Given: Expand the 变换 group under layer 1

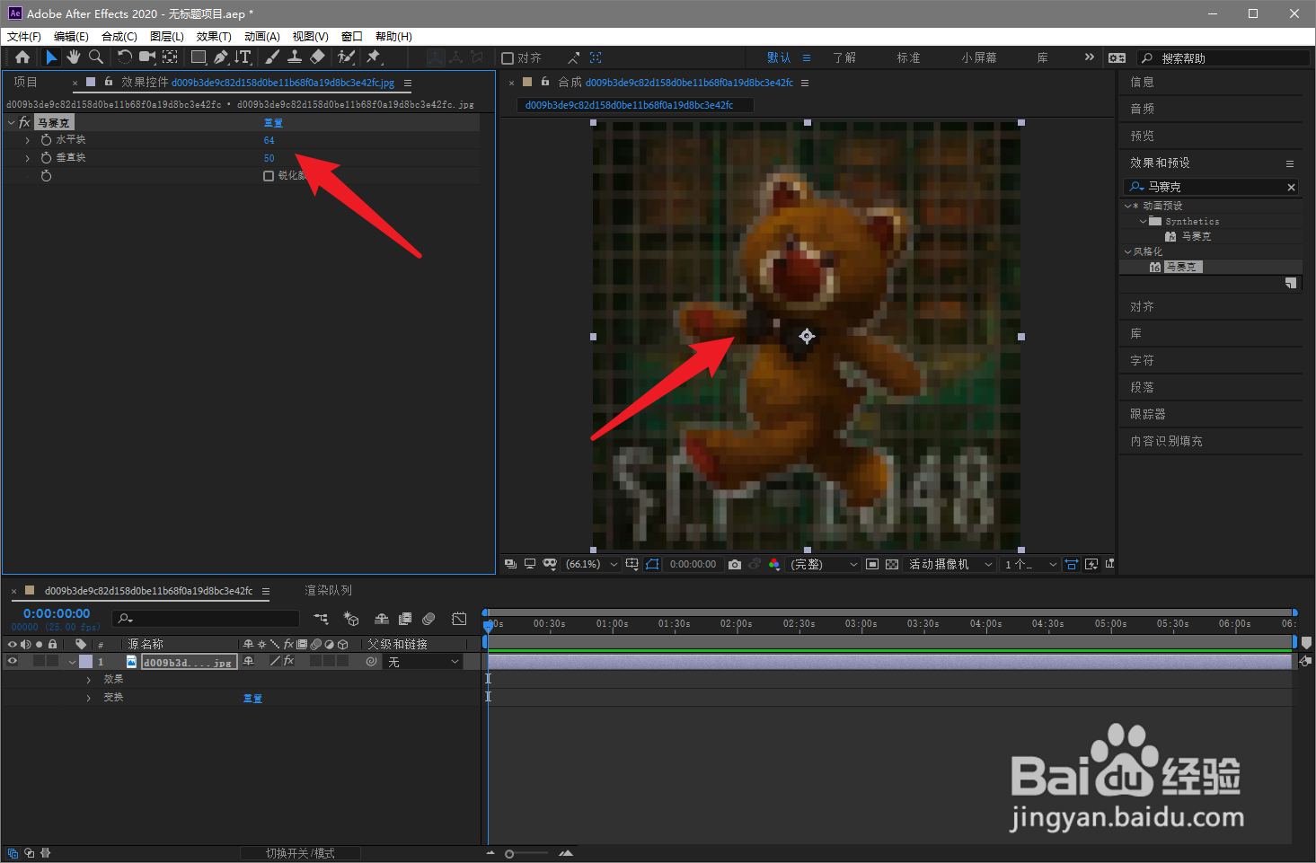Looking at the screenshot, I should [x=88, y=698].
